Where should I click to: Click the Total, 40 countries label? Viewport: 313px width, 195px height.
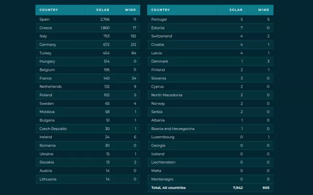pos(168,188)
